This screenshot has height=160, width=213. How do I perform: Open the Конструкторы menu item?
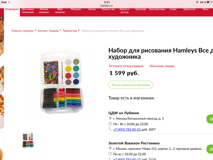(x=157, y=9)
